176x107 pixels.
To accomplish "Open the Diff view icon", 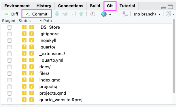I will (7, 14).
